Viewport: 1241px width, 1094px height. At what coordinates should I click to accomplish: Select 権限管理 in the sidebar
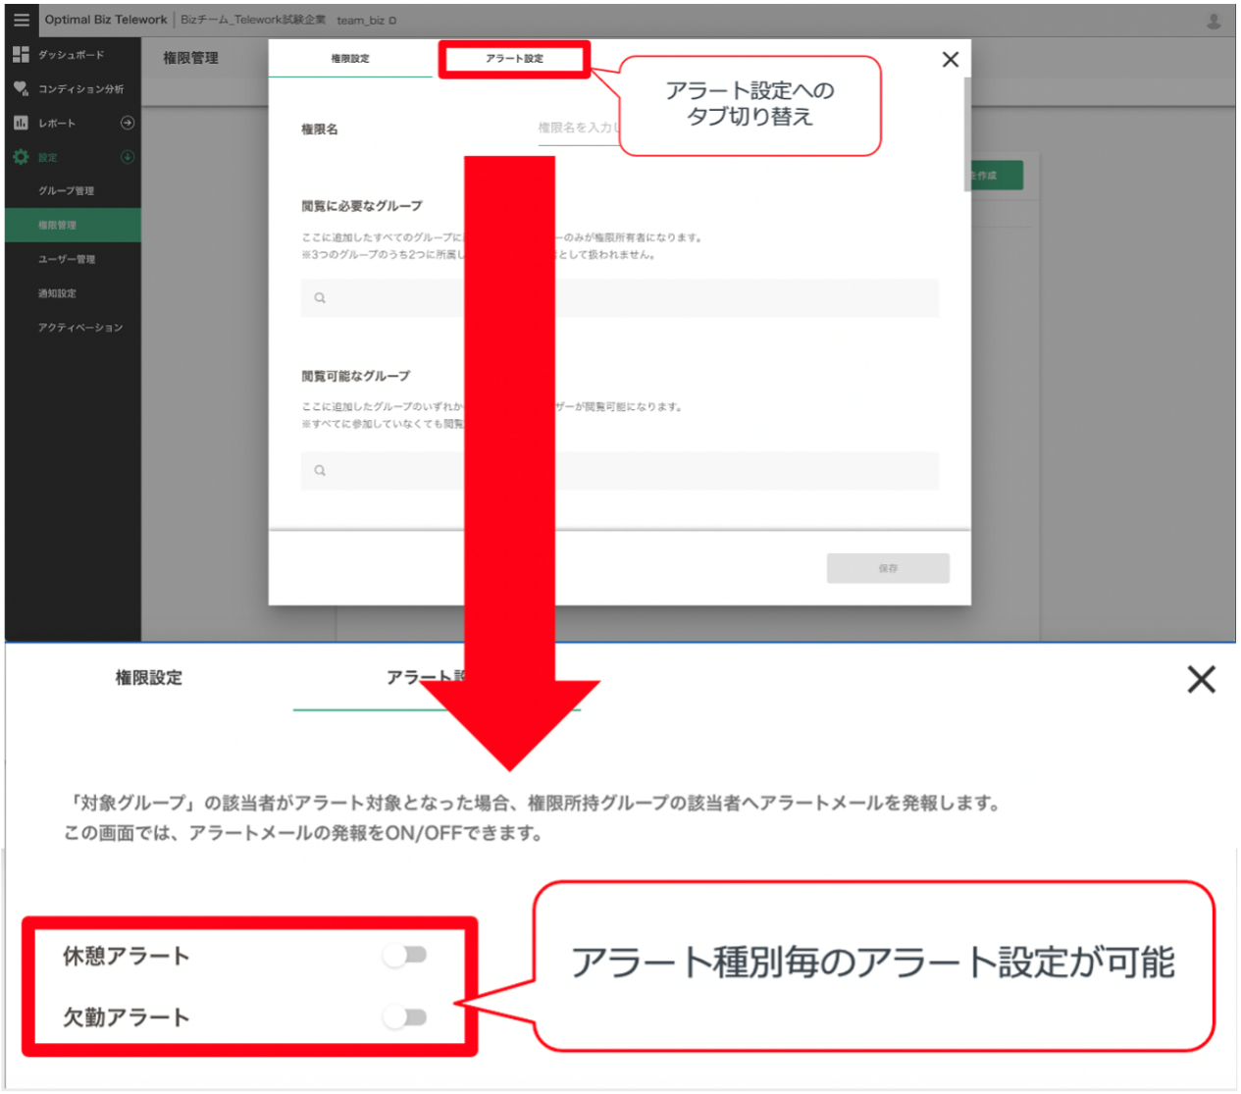click(73, 225)
